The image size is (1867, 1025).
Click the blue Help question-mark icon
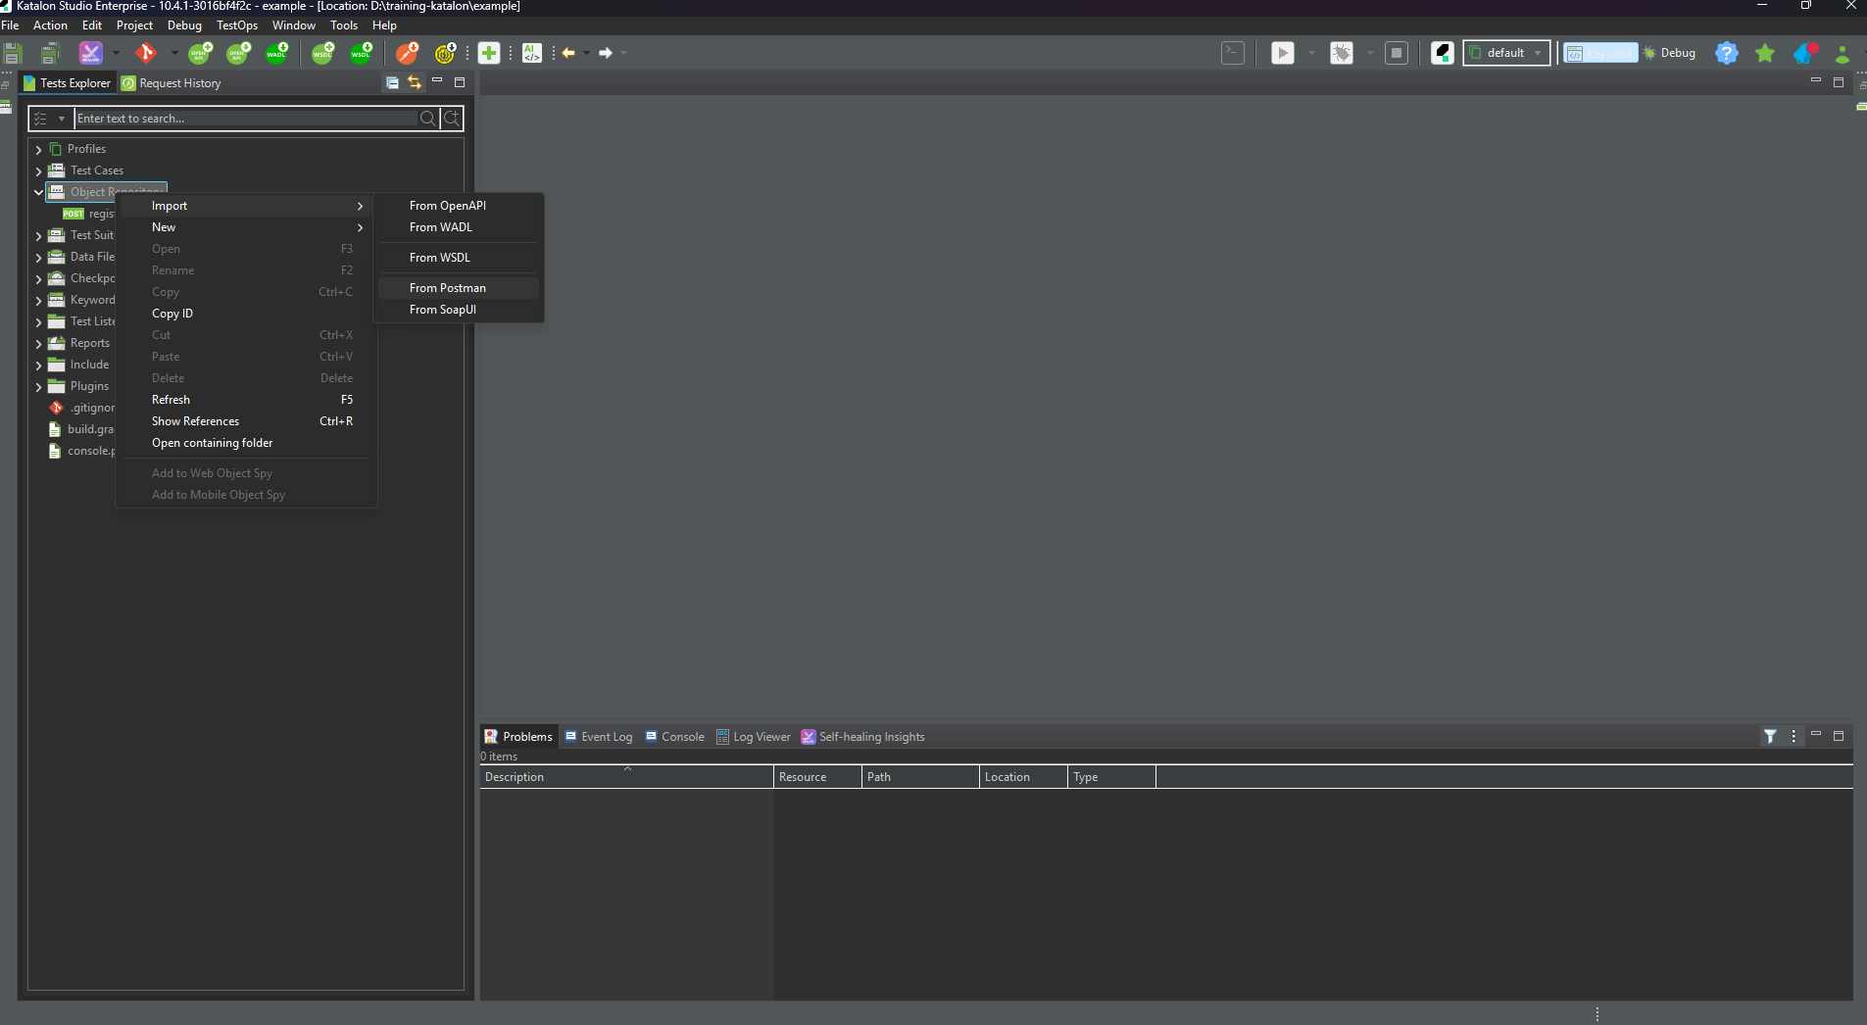click(1726, 53)
